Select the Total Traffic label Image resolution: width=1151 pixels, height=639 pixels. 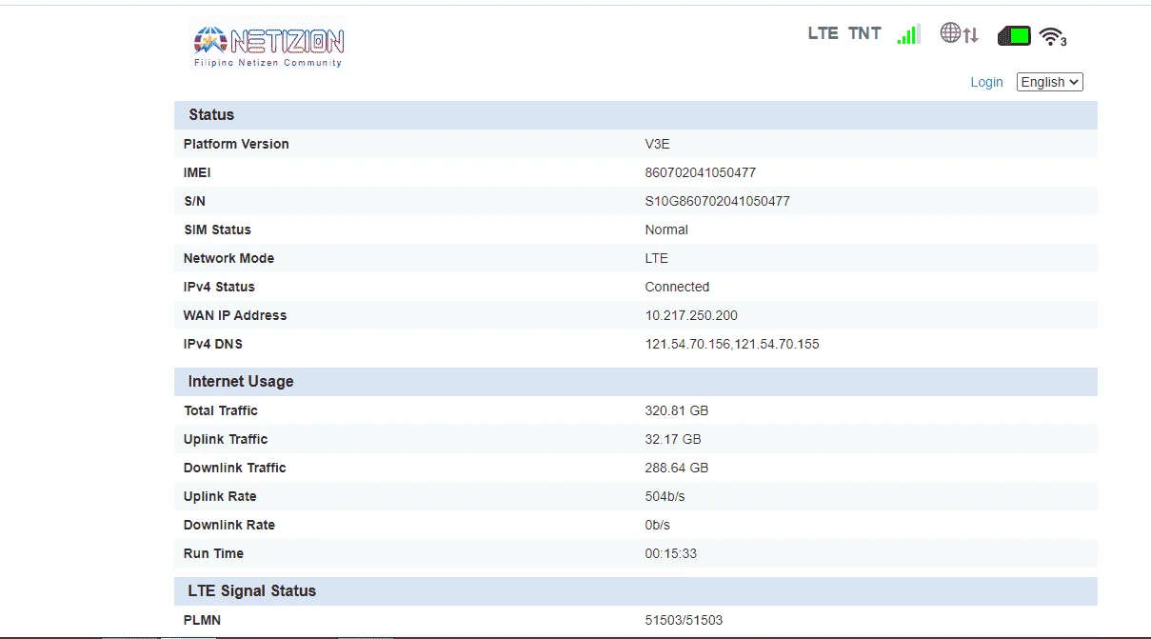coord(221,410)
